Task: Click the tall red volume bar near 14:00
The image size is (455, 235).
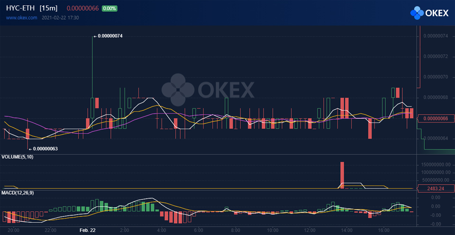Action: click(x=342, y=175)
